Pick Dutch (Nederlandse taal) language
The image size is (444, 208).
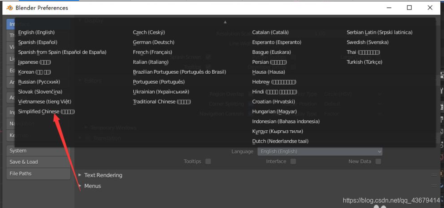tap(280, 141)
